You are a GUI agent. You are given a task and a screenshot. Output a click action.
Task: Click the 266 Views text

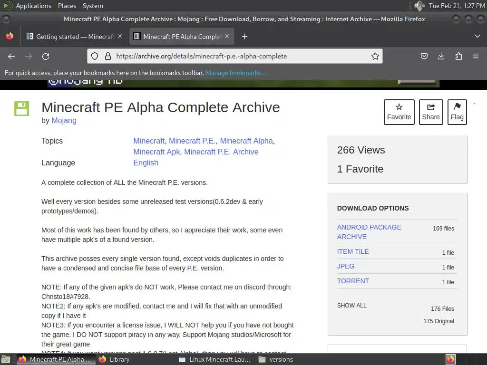tap(361, 150)
